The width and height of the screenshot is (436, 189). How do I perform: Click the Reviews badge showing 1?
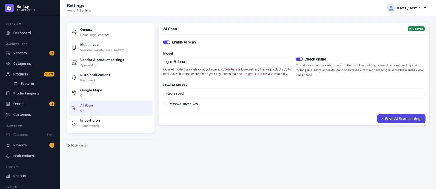pos(52,145)
